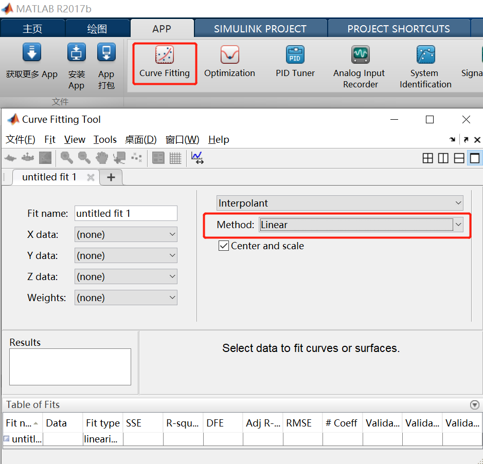The width and height of the screenshot is (483, 464).
Task: Open the Help menu
Action: (x=219, y=140)
